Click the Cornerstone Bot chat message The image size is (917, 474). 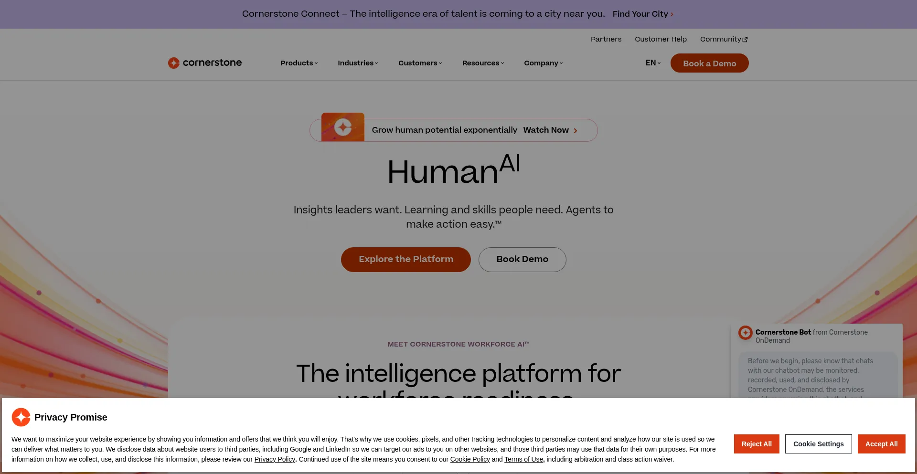click(x=818, y=376)
